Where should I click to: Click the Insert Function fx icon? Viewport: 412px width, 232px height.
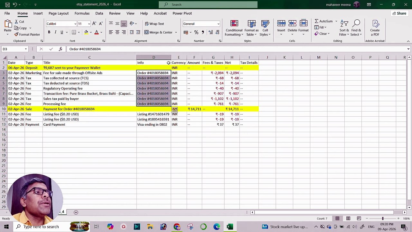point(61,49)
